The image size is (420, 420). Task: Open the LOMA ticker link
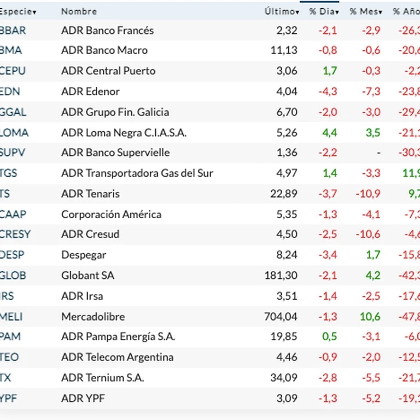[x=14, y=133]
